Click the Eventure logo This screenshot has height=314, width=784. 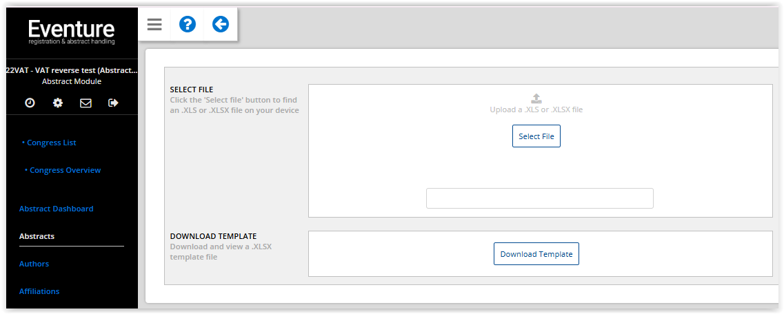[72, 32]
